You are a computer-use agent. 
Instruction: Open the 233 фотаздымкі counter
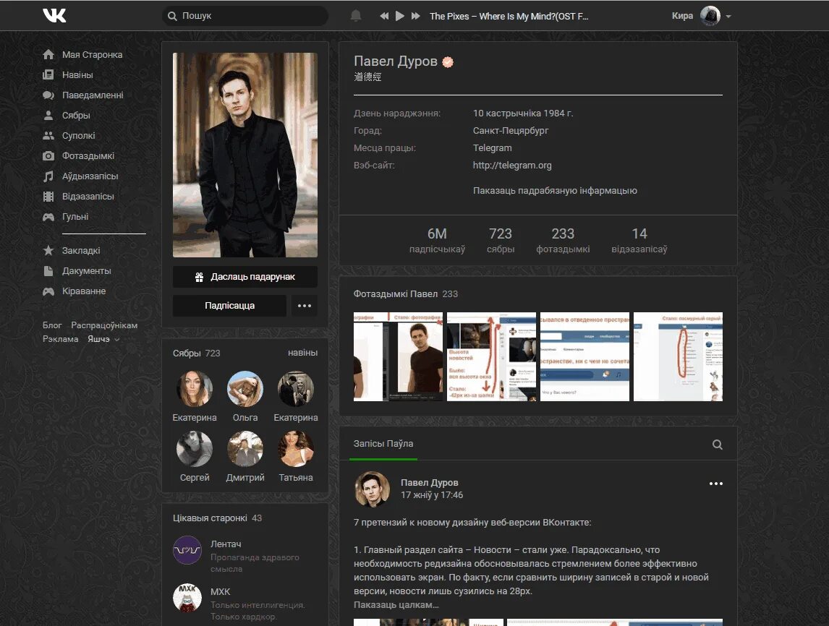pos(563,241)
